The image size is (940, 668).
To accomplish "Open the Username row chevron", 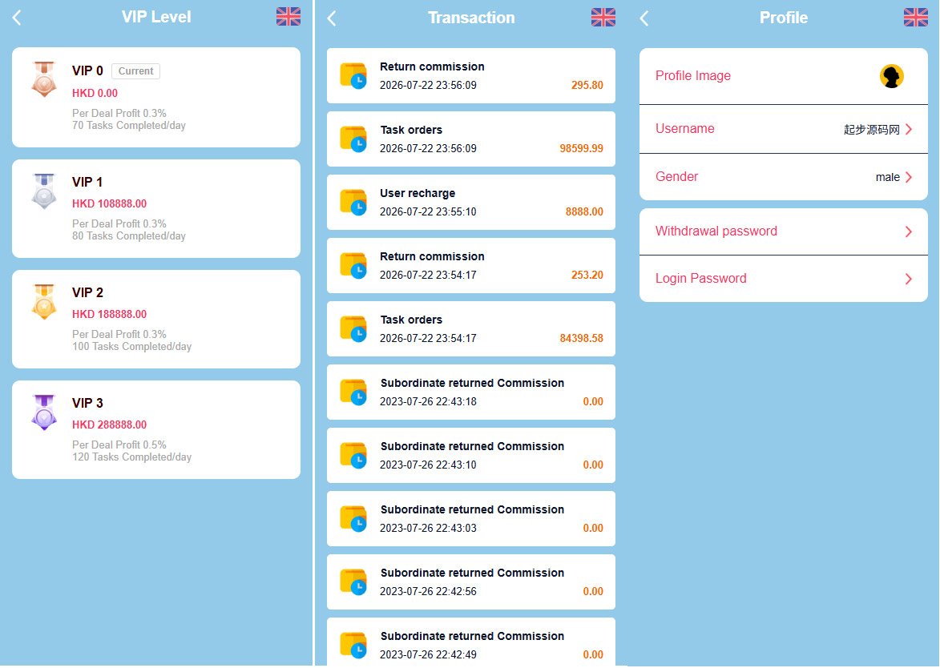I will point(909,129).
